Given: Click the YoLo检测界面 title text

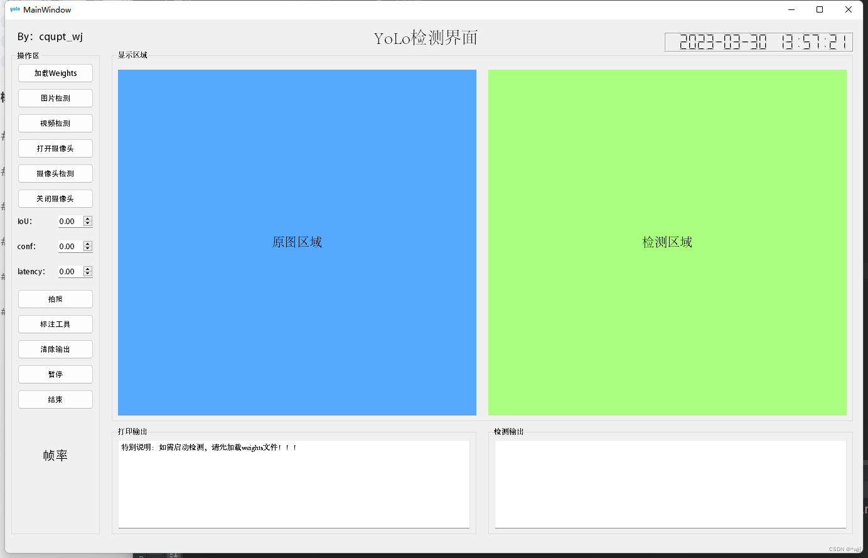Looking at the screenshot, I should (x=426, y=38).
